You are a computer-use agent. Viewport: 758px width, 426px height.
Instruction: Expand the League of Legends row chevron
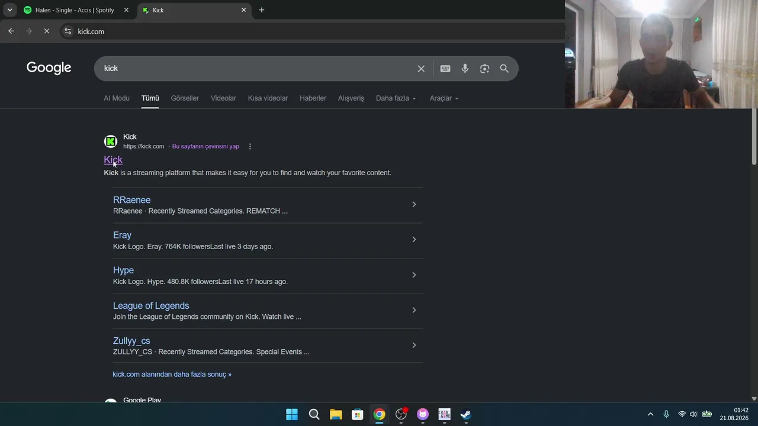(414, 310)
